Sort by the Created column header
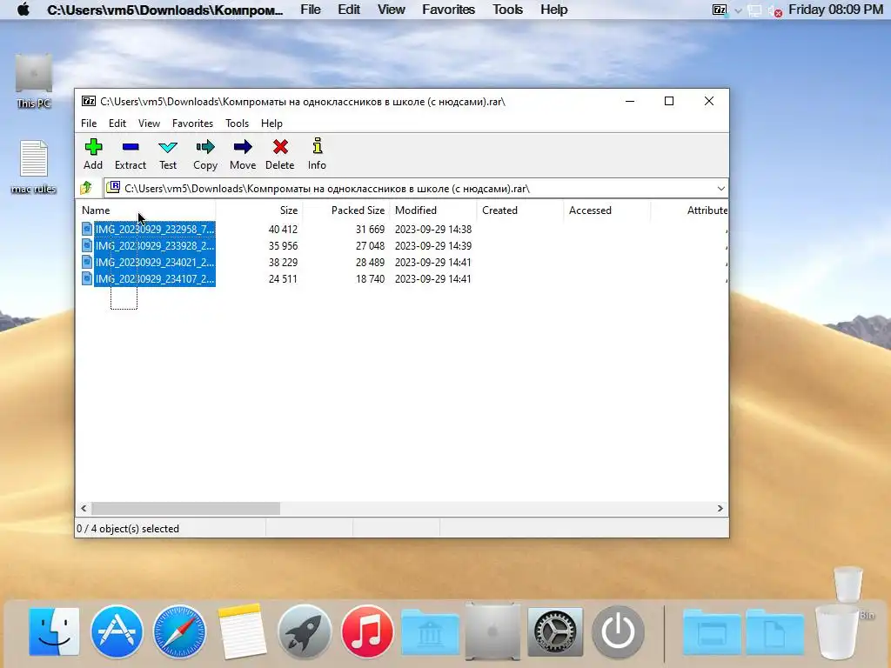Viewport: 891px width, 668px height. (520, 210)
